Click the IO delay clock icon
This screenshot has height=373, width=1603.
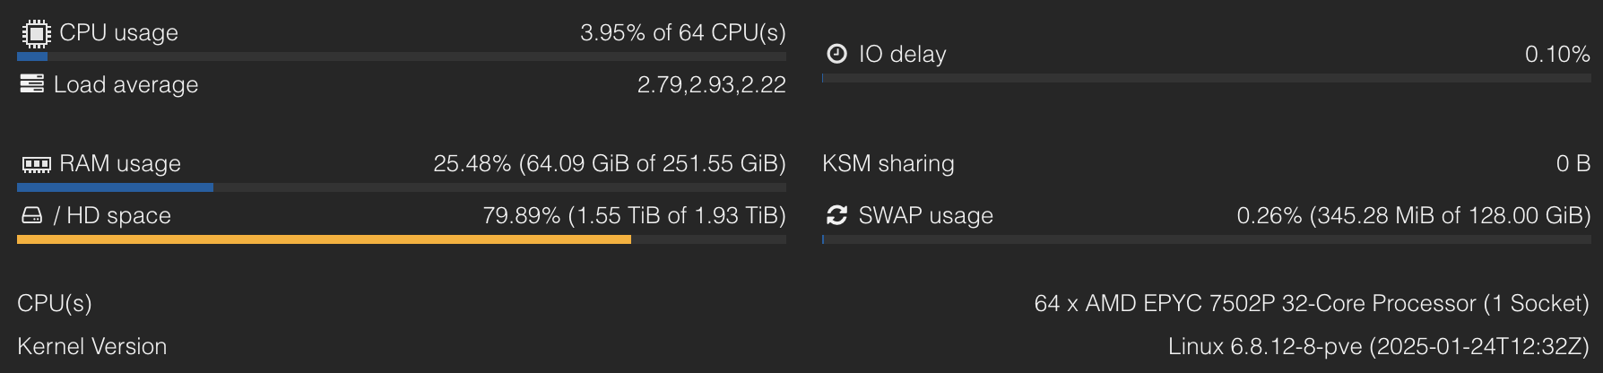pyautogui.click(x=836, y=54)
